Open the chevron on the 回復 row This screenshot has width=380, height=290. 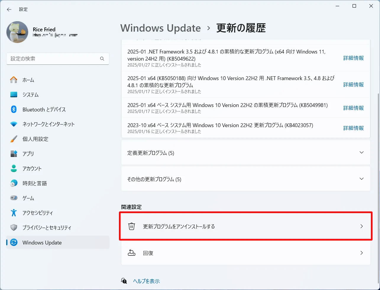click(x=361, y=253)
